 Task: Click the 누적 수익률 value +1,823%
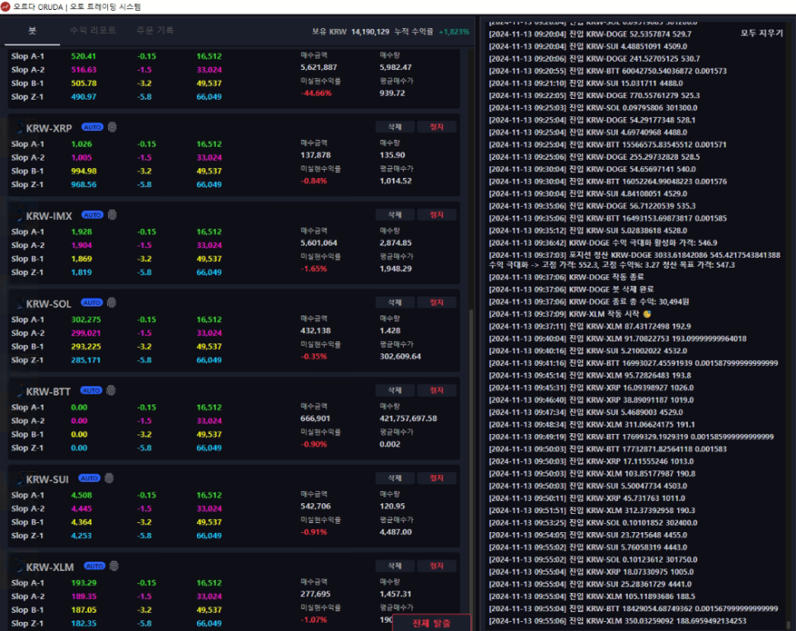(454, 31)
